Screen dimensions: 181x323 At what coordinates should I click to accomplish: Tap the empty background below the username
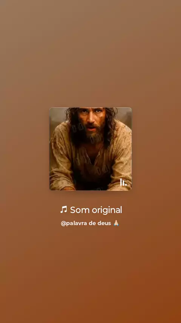point(90,274)
